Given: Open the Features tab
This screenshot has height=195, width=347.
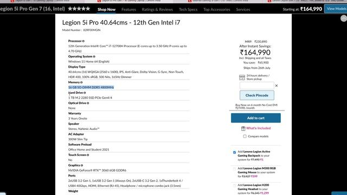Looking at the screenshot, I should (x=128, y=10).
